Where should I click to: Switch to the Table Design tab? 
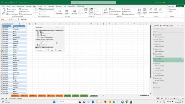pyautogui.click(x=81, y=6)
